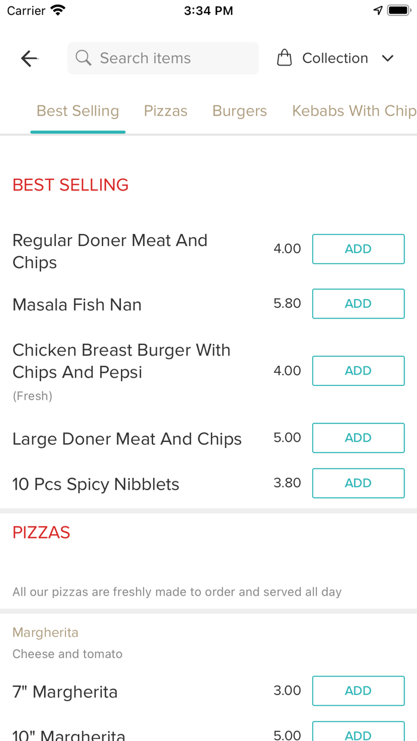Click the Search items input field

pyautogui.click(x=163, y=58)
